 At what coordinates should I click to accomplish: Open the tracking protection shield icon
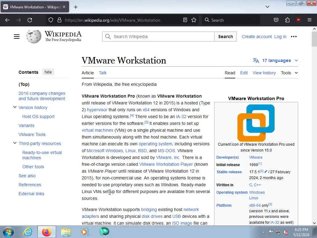(x=51, y=20)
